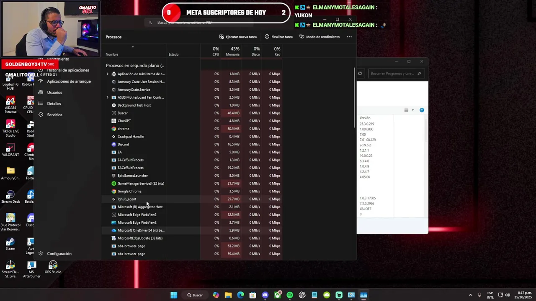
Task: Select Microsoft OneDrive (64 bit) process
Action: click(193, 230)
